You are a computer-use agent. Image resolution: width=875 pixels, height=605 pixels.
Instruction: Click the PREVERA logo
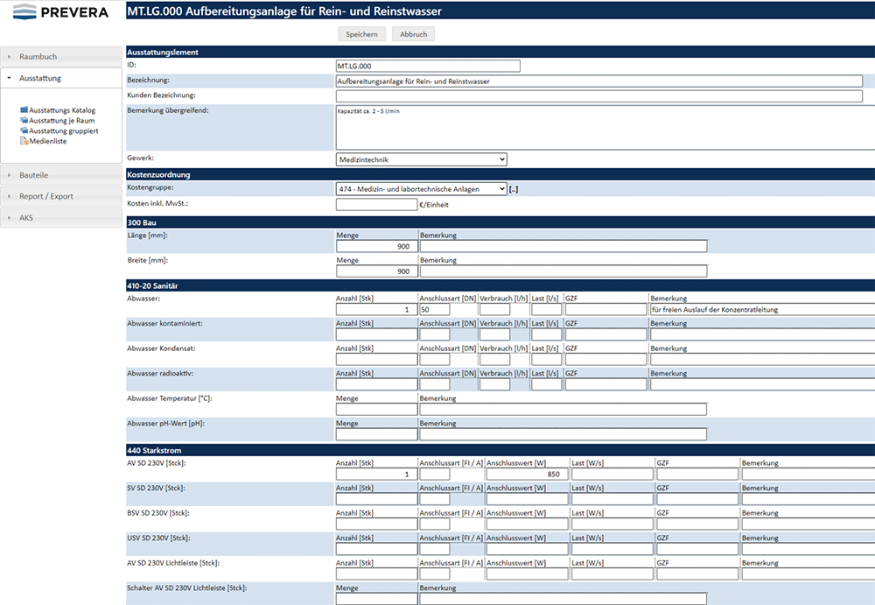click(61, 12)
